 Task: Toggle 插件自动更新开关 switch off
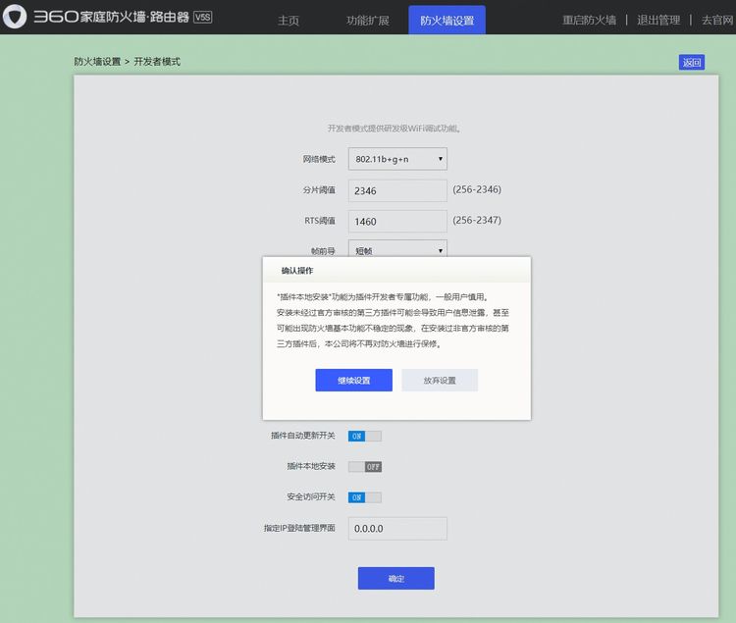click(365, 437)
